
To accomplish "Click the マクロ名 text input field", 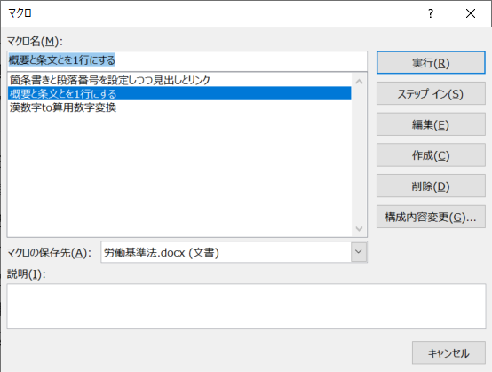I will tap(187, 60).
